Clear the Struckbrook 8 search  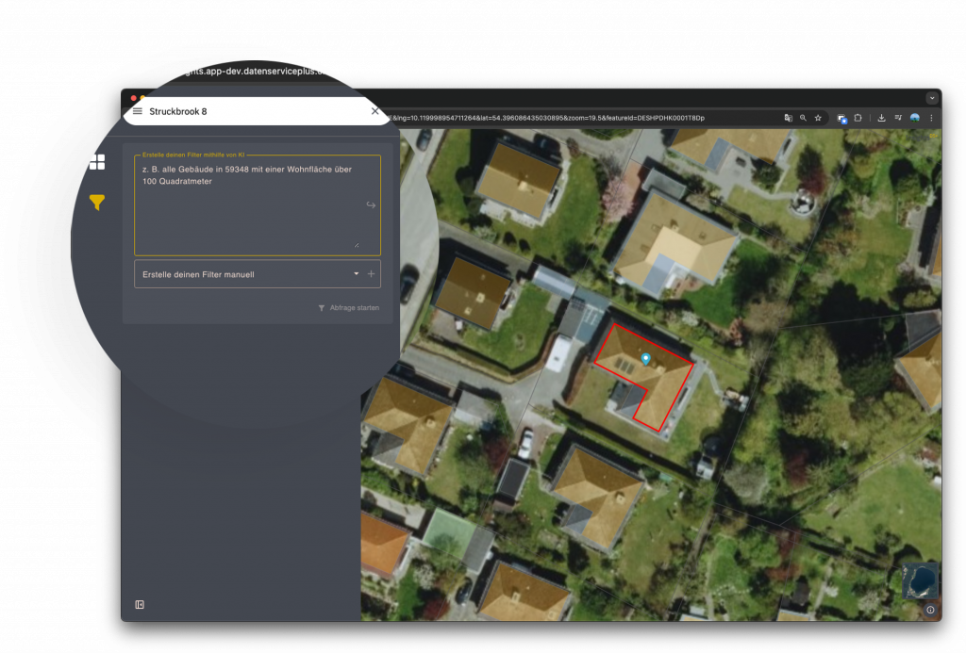[375, 111]
